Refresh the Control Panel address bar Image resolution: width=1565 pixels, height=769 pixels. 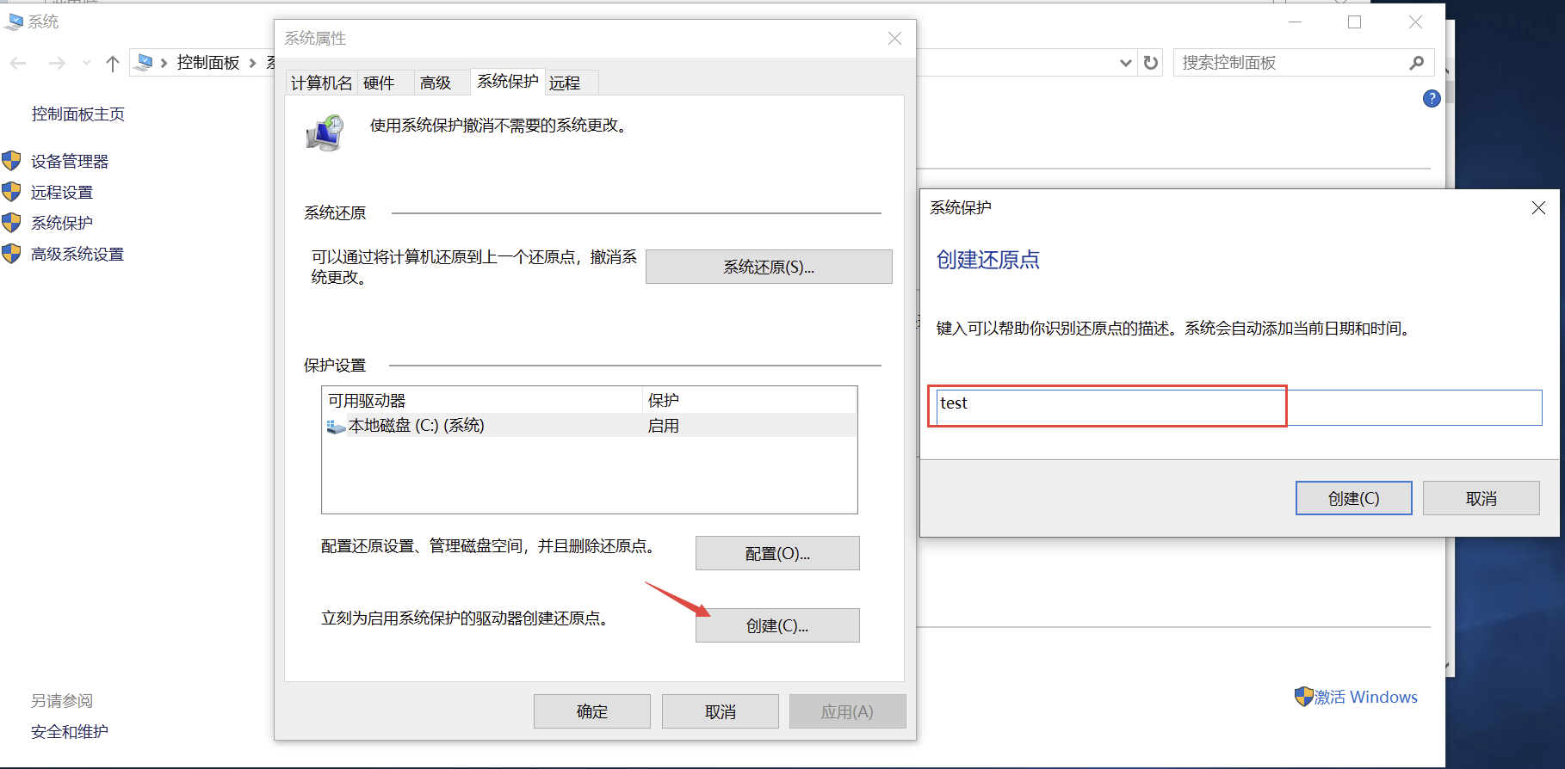[1151, 63]
